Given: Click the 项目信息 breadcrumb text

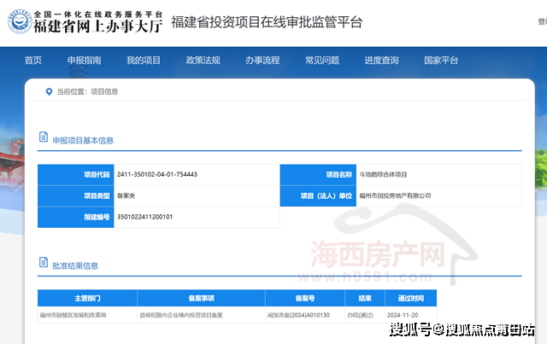Looking at the screenshot, I should pos(105,91).
